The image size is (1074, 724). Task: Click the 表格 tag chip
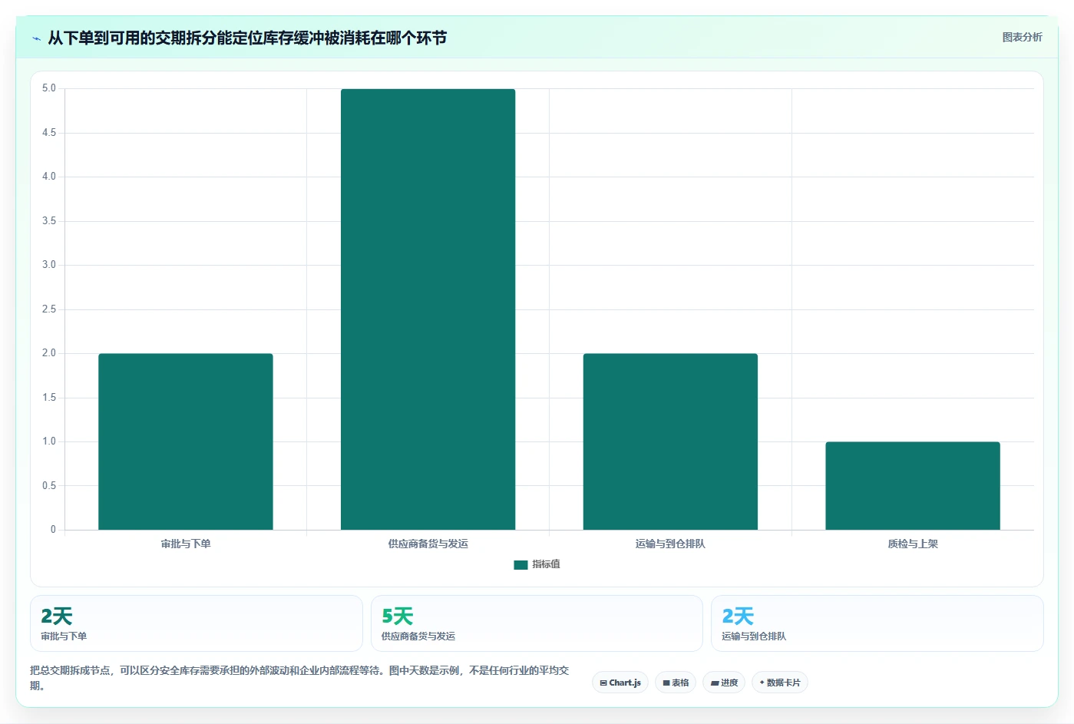pyautogui.click(x=676, y=683)
